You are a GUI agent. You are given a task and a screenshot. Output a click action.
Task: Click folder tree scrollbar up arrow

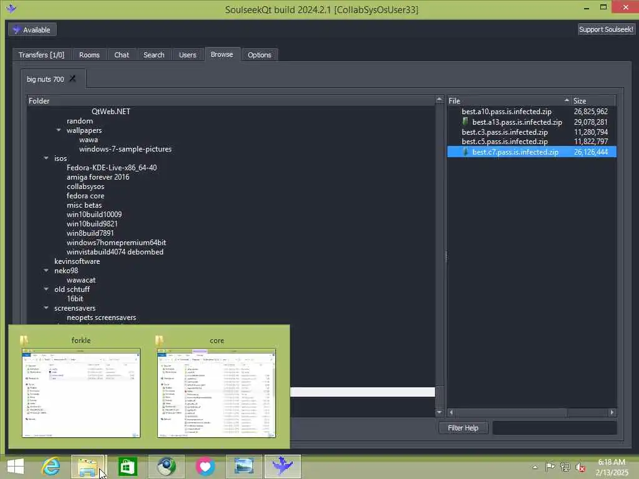439,99
